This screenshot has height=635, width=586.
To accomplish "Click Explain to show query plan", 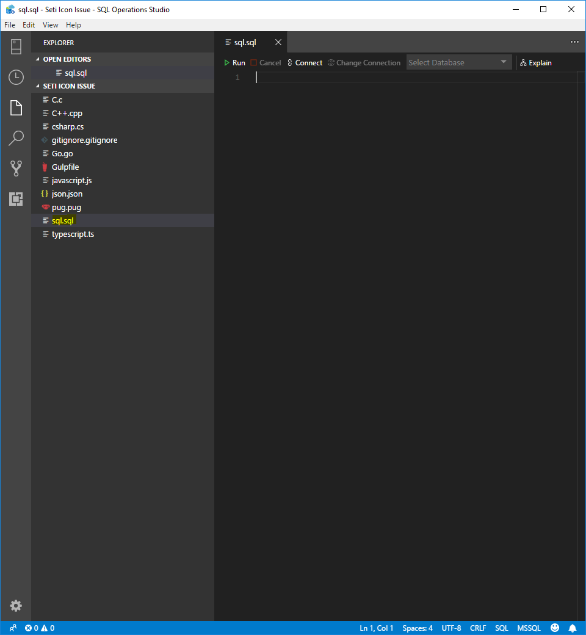I will pos(536,62).
